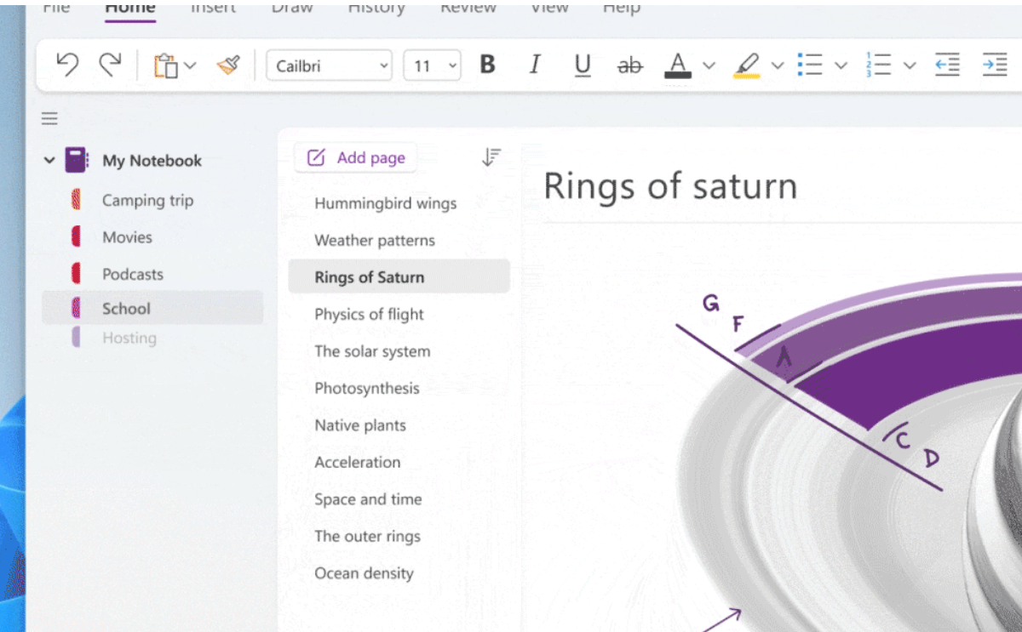Collapse the My Notebook tree
The width and height of the screenshot is (1022, 632).
[x=49, y=160]
